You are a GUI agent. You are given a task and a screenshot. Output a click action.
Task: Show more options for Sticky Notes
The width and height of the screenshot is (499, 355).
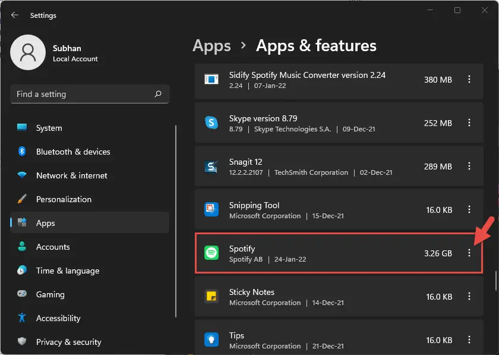point(469,296)
